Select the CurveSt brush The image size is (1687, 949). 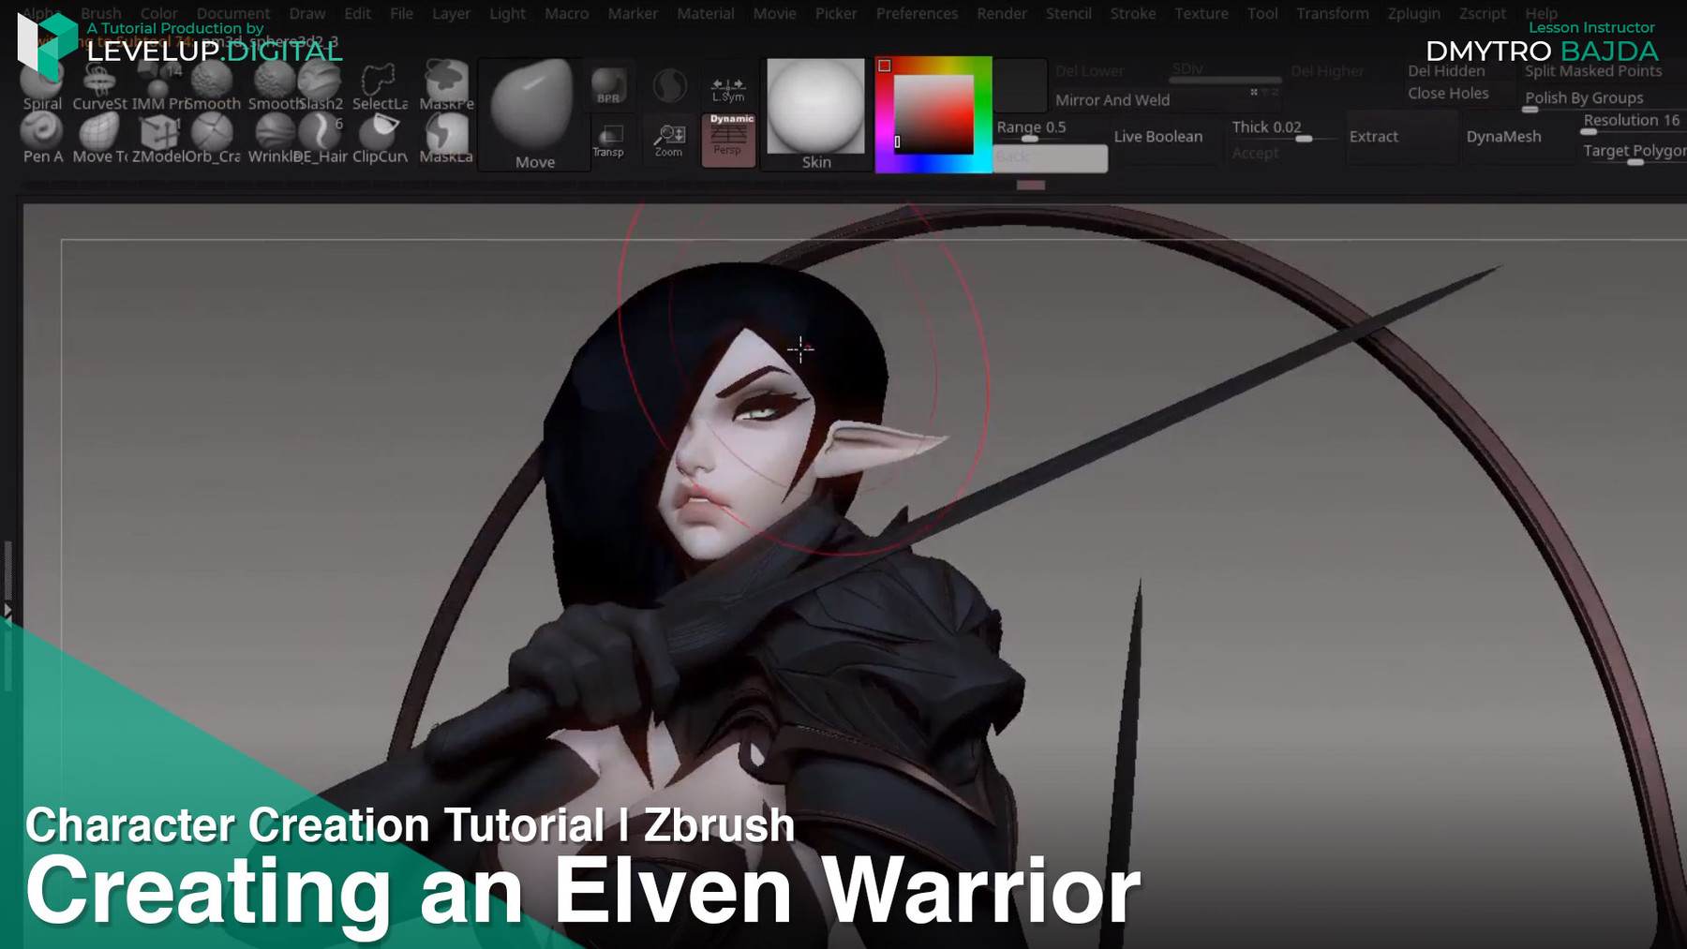pyautogui.click(x=99, y=86)
